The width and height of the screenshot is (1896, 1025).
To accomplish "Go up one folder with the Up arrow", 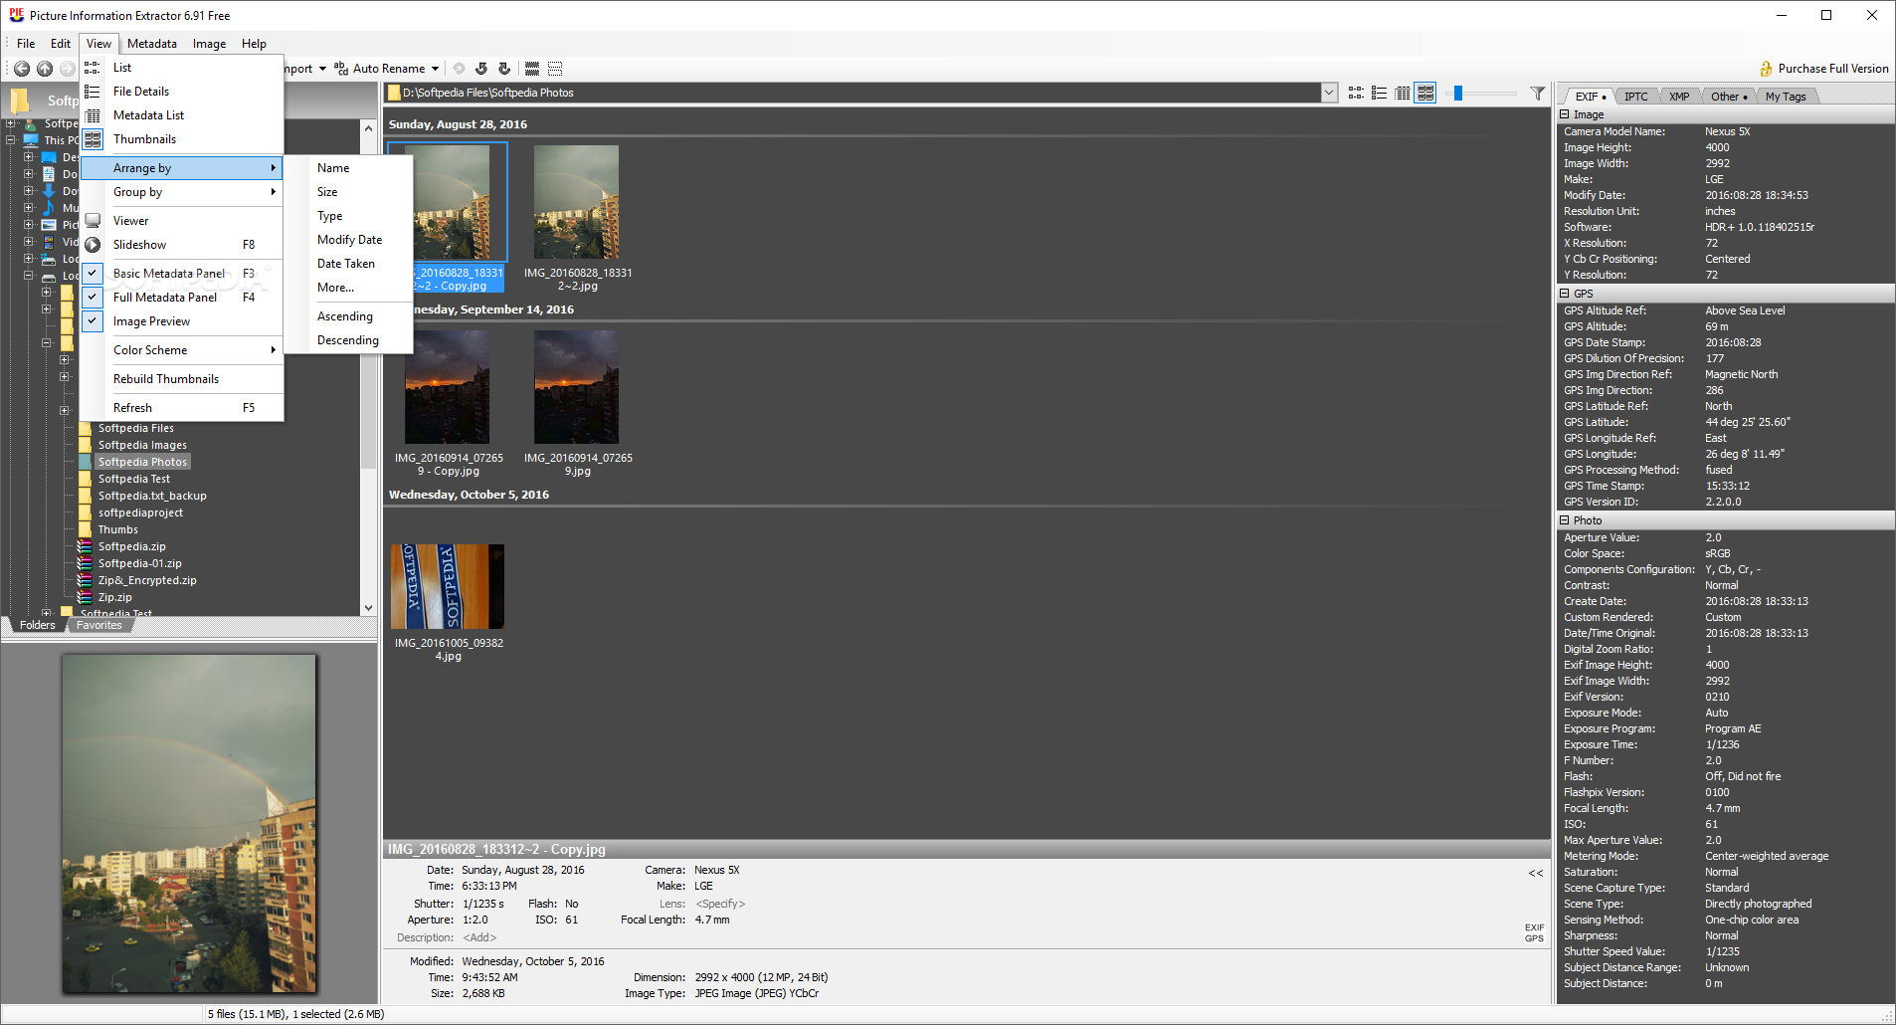I will click(45, 69).
